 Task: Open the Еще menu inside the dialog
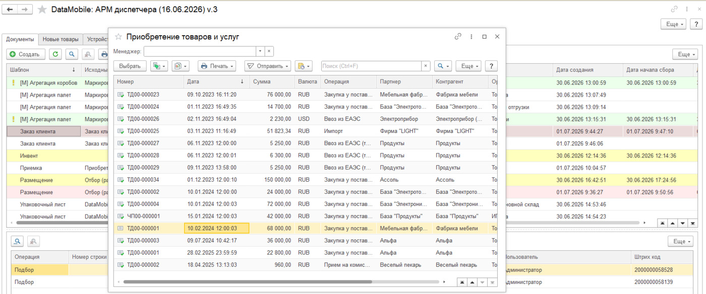coord(468,66)
